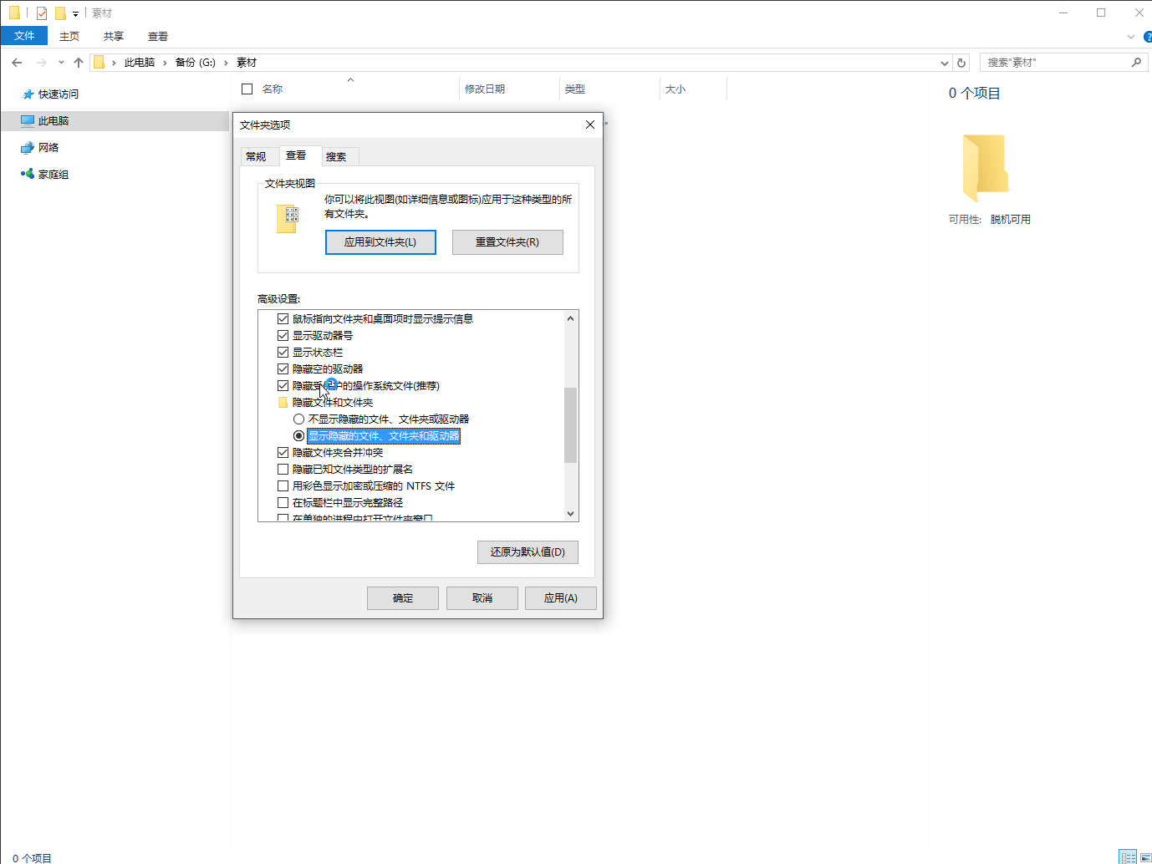This screenshot has height=864, width=1152.
Task: Click the This PC monitor icon
Action: 28,121
